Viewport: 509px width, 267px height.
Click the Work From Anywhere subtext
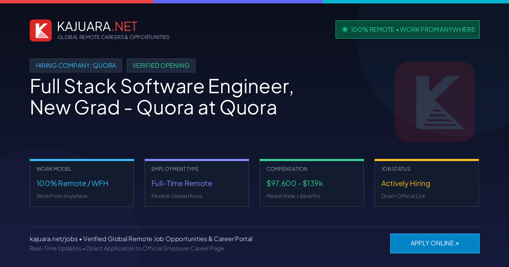(62, 196)
